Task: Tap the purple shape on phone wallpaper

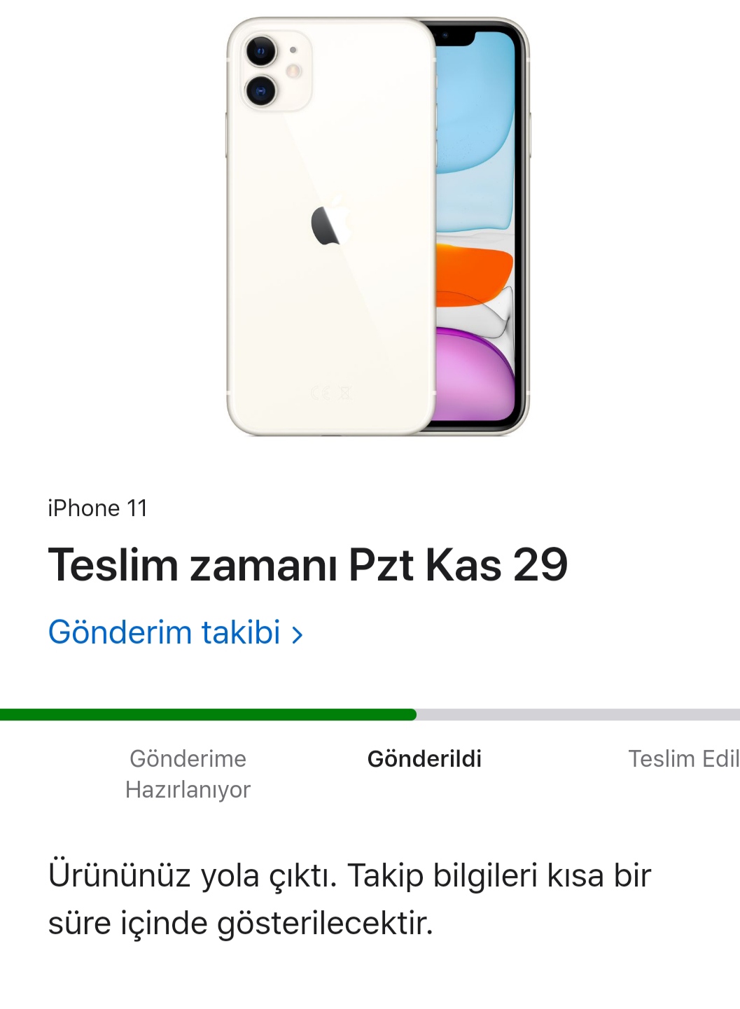Action: (475, 374)
